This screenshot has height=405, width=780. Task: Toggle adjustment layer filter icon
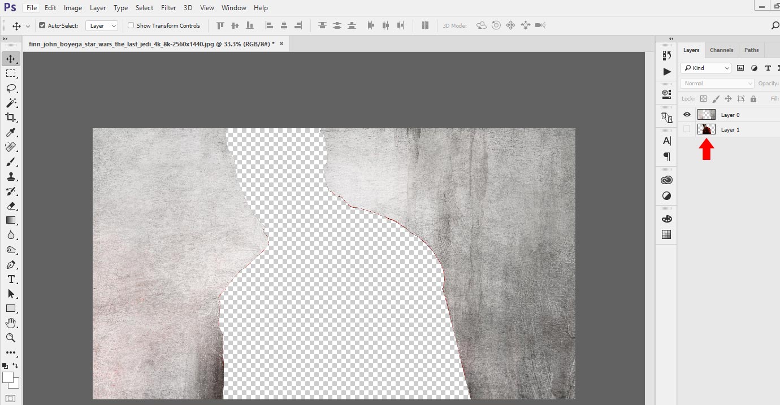(x=754, y=68)
